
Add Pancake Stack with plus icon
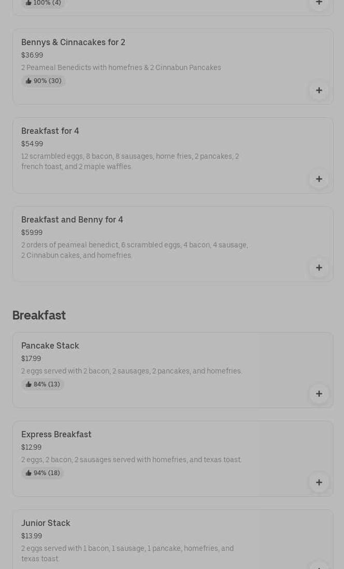pyautogui.click(x=319, y=394)
